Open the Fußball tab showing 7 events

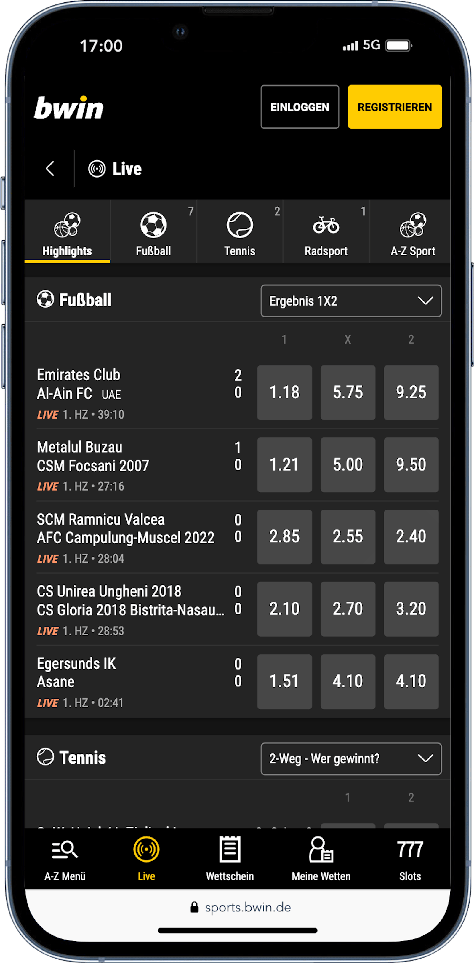click(153, 232)
